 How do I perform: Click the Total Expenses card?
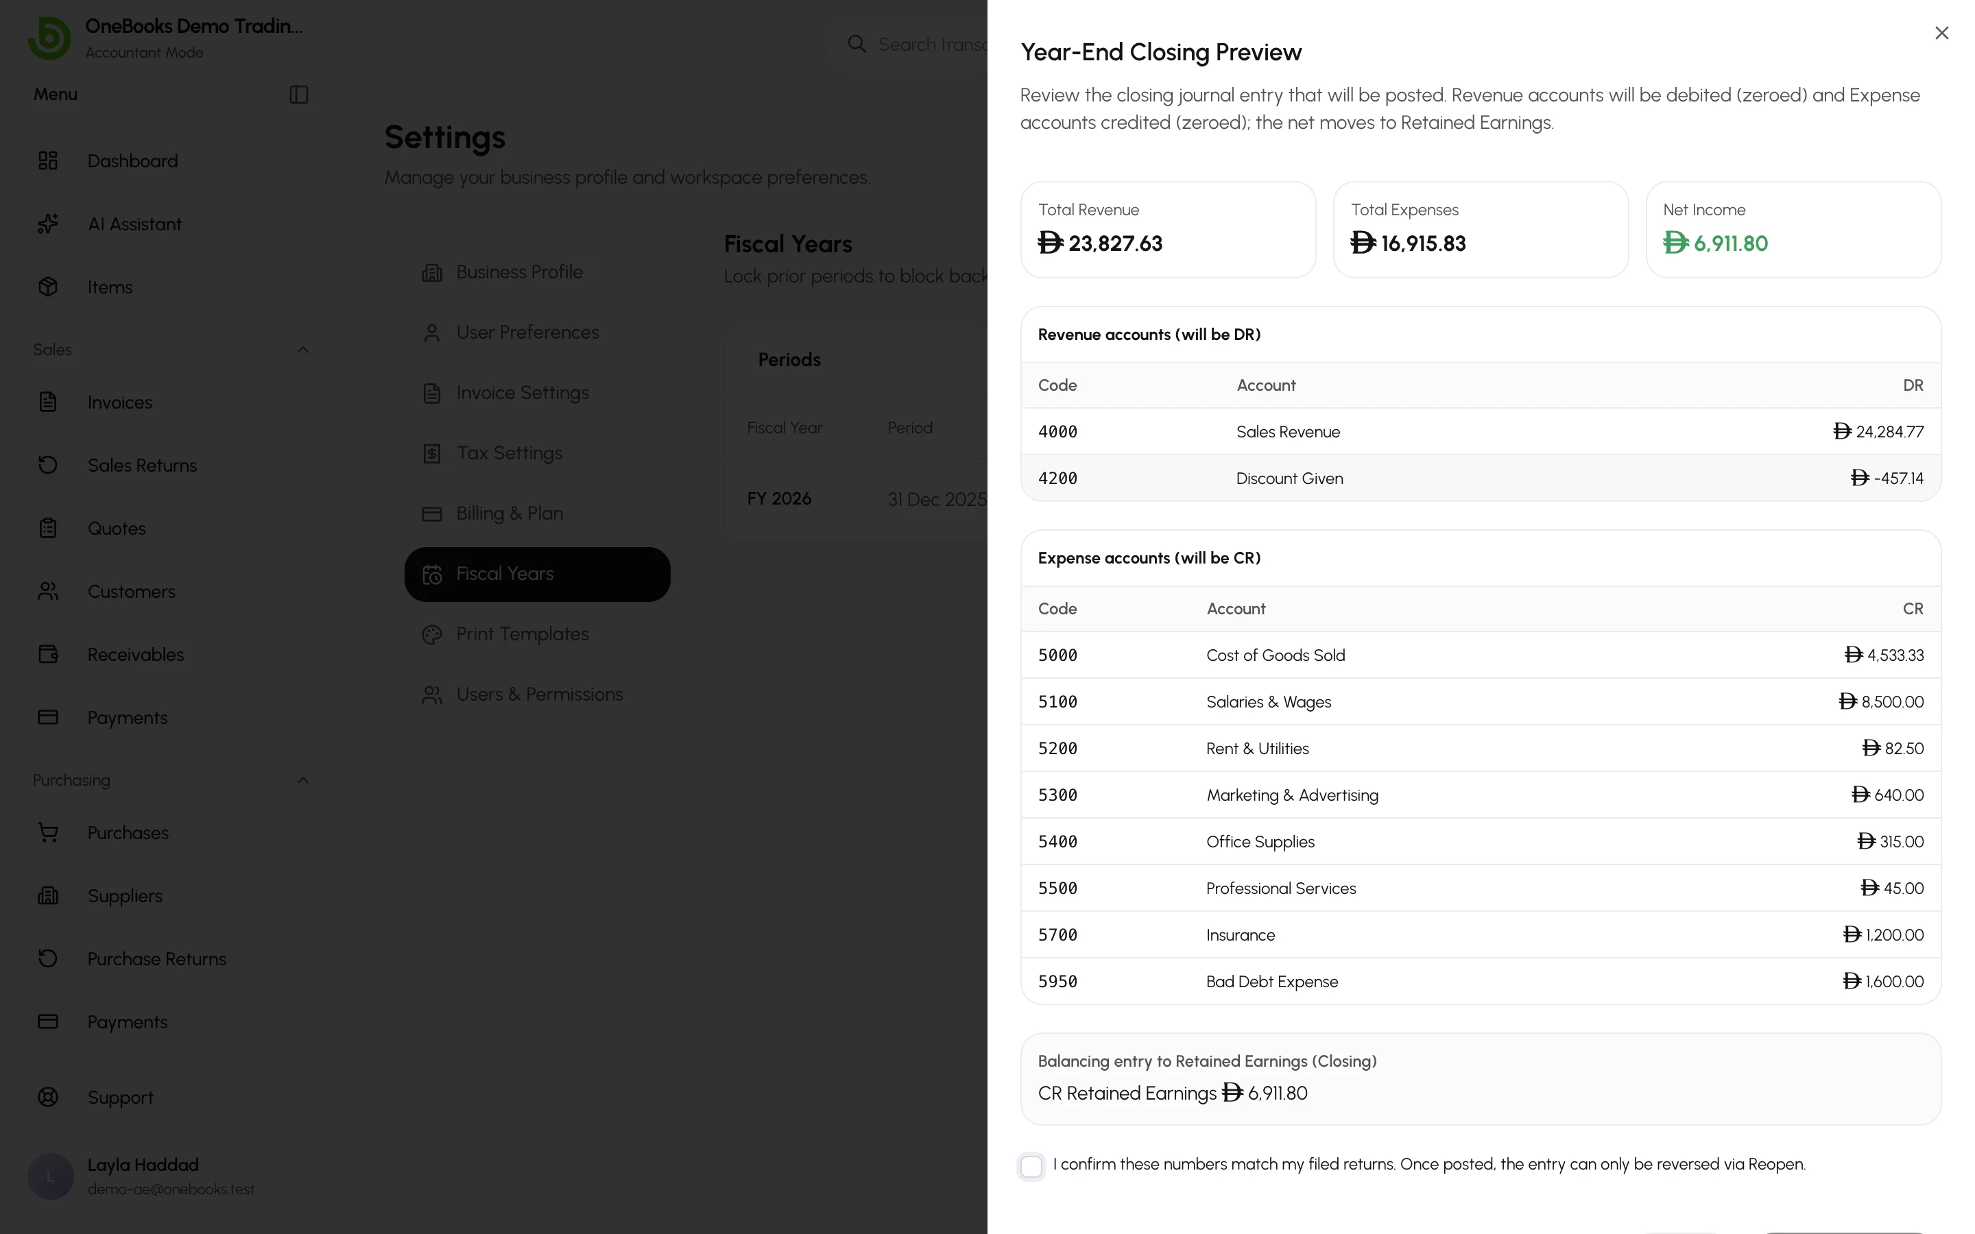[x=1481, y=230]
